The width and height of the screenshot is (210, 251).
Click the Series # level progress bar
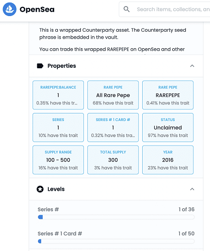(116, 217)
